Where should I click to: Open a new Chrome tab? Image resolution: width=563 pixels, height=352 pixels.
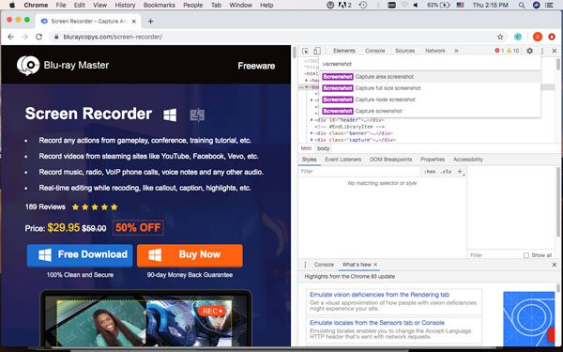pos(150,22)
